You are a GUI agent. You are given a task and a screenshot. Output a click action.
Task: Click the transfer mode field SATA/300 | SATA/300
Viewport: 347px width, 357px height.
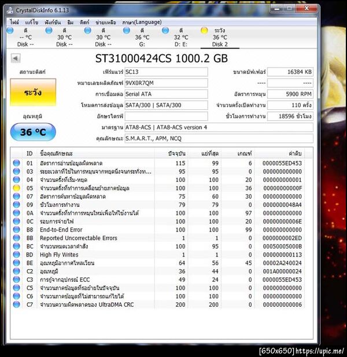(166, 105)
